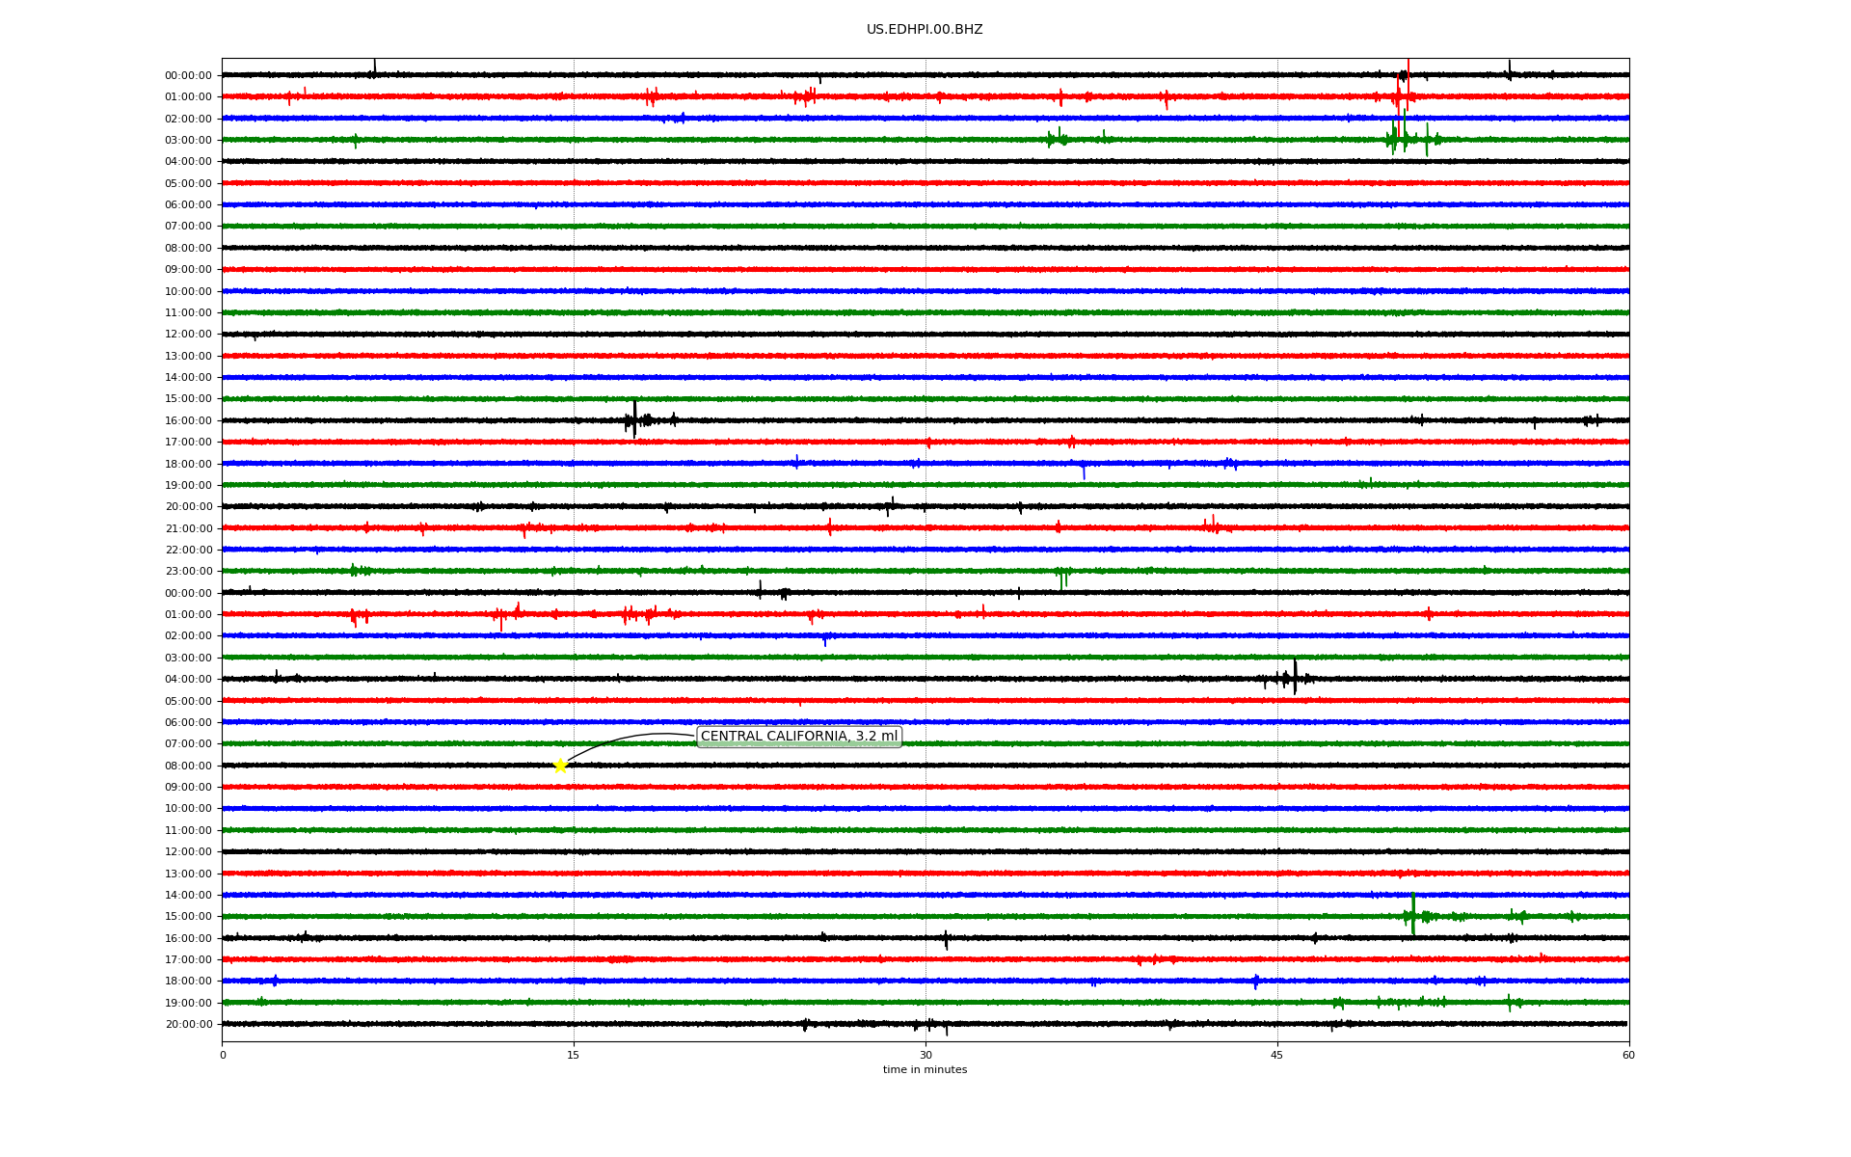Select the 23:00:00 row time label
Viewport: 1851px width, 1157px height.
point(188,572)
